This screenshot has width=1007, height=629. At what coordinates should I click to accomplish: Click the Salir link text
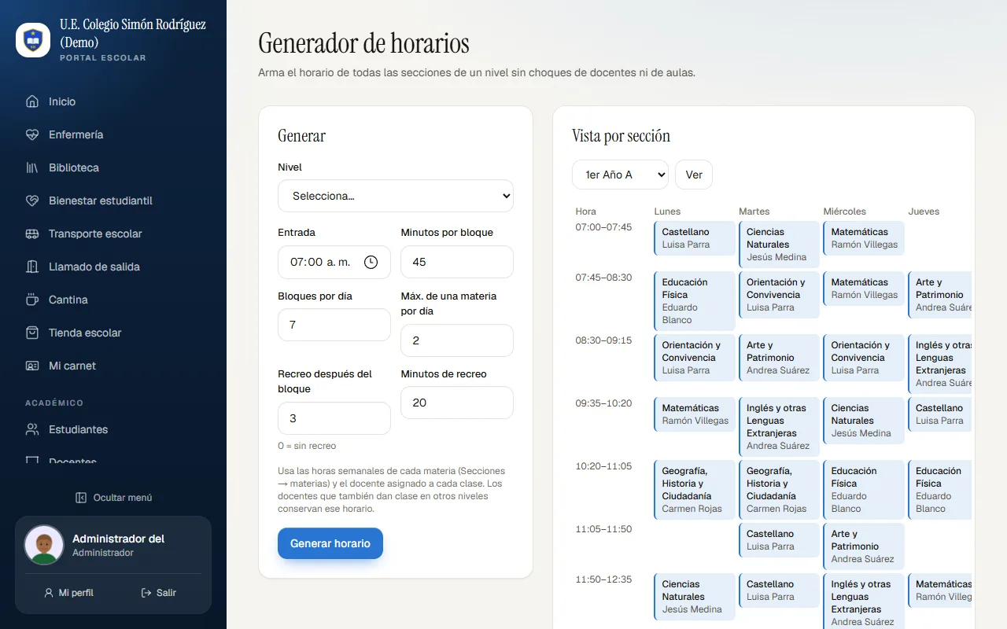pyautogui.click(x=166, y=593)
